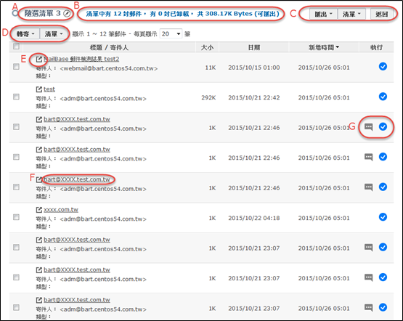Click the blue check icon in xxxx.com.tw row
403x321 pixels.
click(x=383, y=217)
